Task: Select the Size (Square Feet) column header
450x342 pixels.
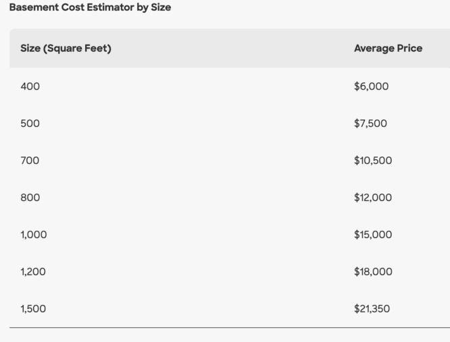Action: [x=66, y=48]
